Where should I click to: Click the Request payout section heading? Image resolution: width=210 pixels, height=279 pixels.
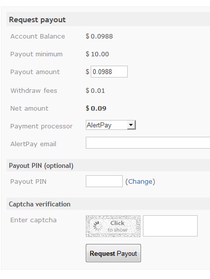point(37,20)
